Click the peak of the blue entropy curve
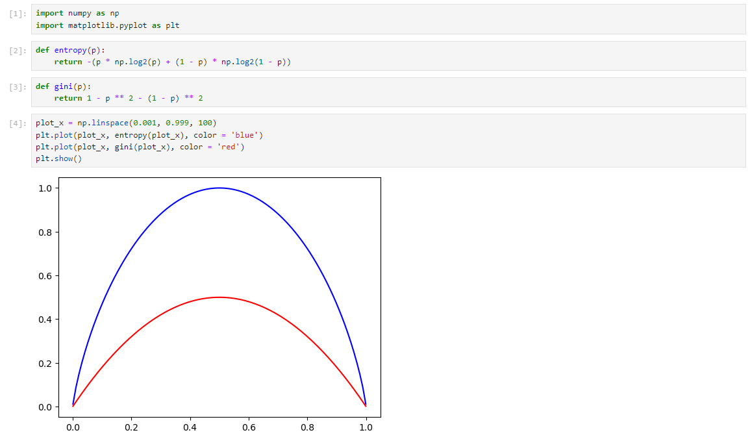The width and height of the screenshot is (750, 439). click(x=219, y=188)
